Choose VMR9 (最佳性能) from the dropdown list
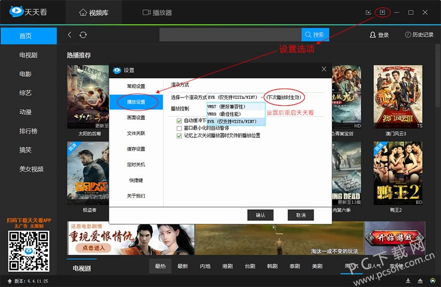 pyautogui.click(x=224, y=114)
